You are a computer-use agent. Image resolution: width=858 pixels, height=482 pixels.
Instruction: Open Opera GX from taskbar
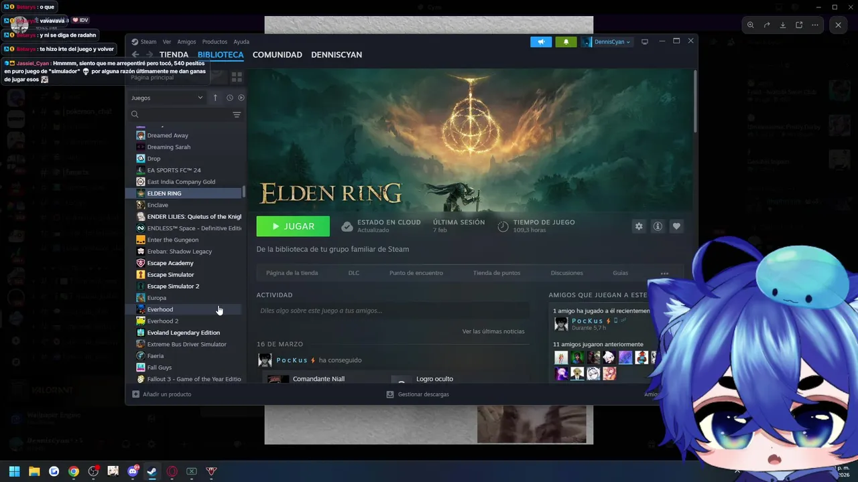coord(172,471)
